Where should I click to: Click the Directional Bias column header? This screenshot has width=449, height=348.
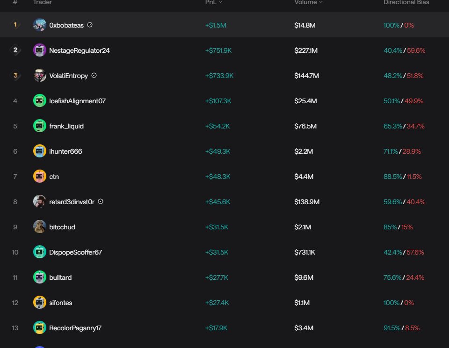(406, 2)
